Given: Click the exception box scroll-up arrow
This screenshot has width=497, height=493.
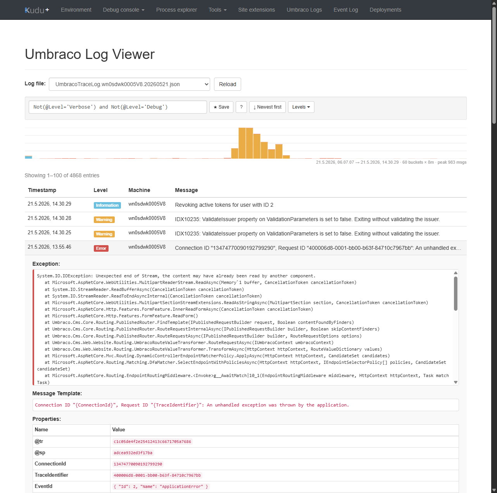Looking at the screenshot, I should pyautogui.click(x=456, y=273).
